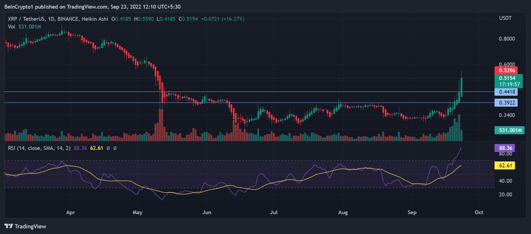The width and height of the screenshot is (531, 234).
Task: Click the yellow 62.61 RSI axis label
Action: (505, 166)
